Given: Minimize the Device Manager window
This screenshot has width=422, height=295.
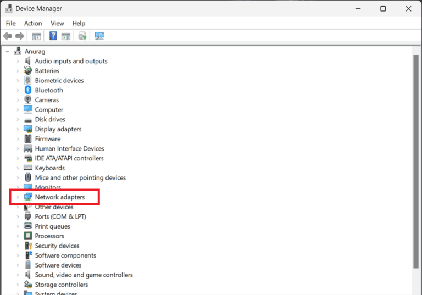Looking at the screenshot, I should [358, 9].
